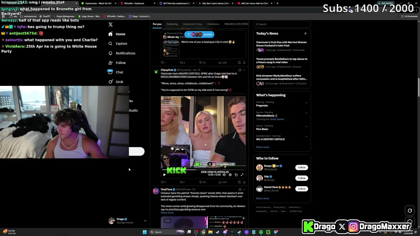
Task: Open options for #WrestleMania trend
Action: pyautogui.click(x=306, y=113)
